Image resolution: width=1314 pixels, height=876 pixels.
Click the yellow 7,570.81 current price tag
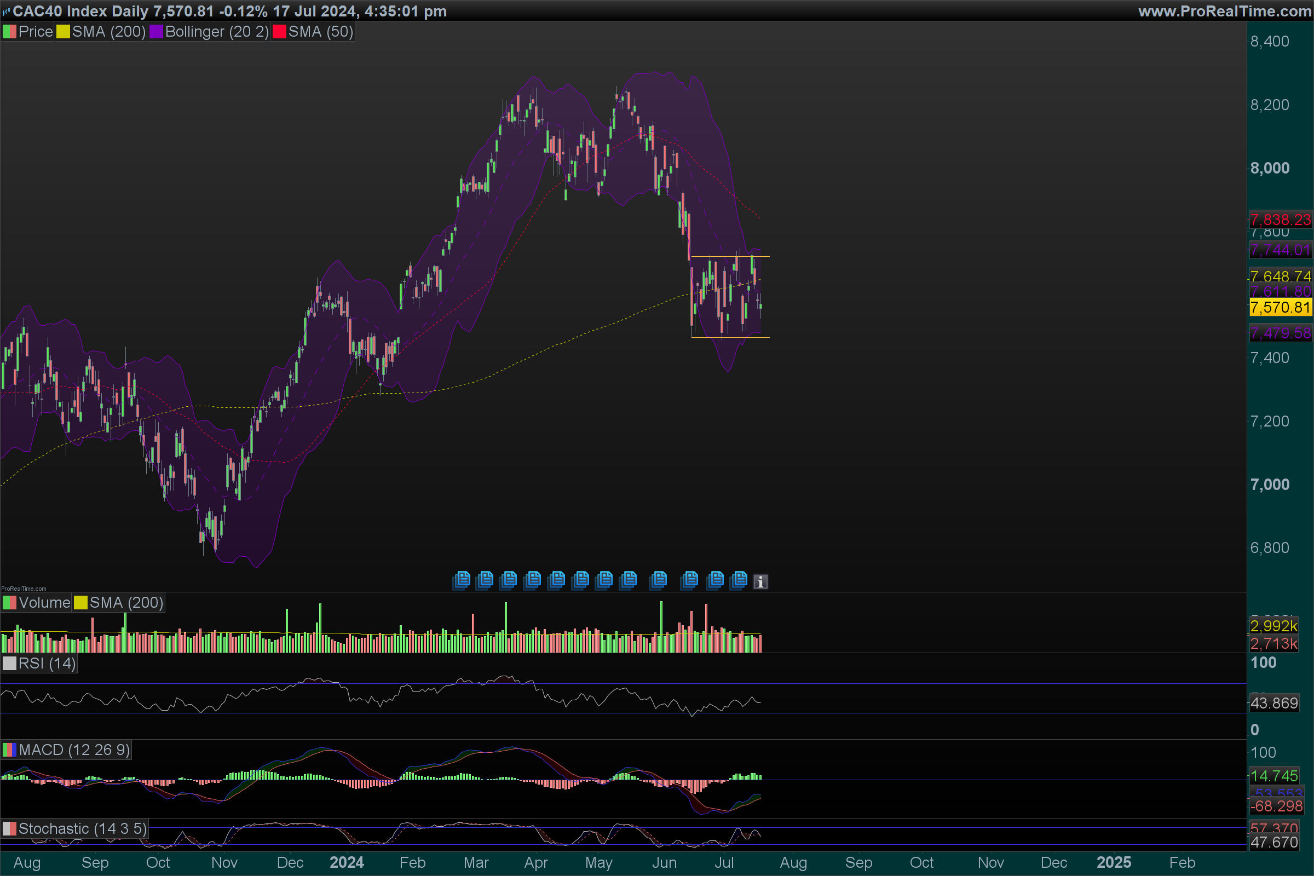coord(1280,307)
